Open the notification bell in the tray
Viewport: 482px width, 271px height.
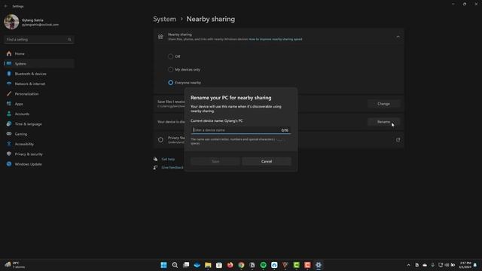pyautogui.click(x=475, y=265)
